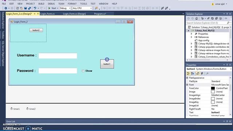Expand the Properties node in Solution Explorer
Image resolution: width=233 pixels, height=131 pixels.
click(191, 34)
